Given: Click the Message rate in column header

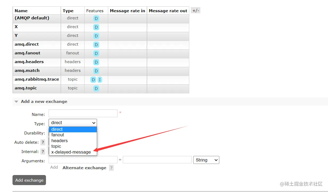Looking at the screenshot, I should point(127,11).
